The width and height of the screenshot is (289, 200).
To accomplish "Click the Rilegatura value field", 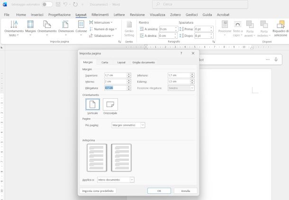I will tap(116, 88).
